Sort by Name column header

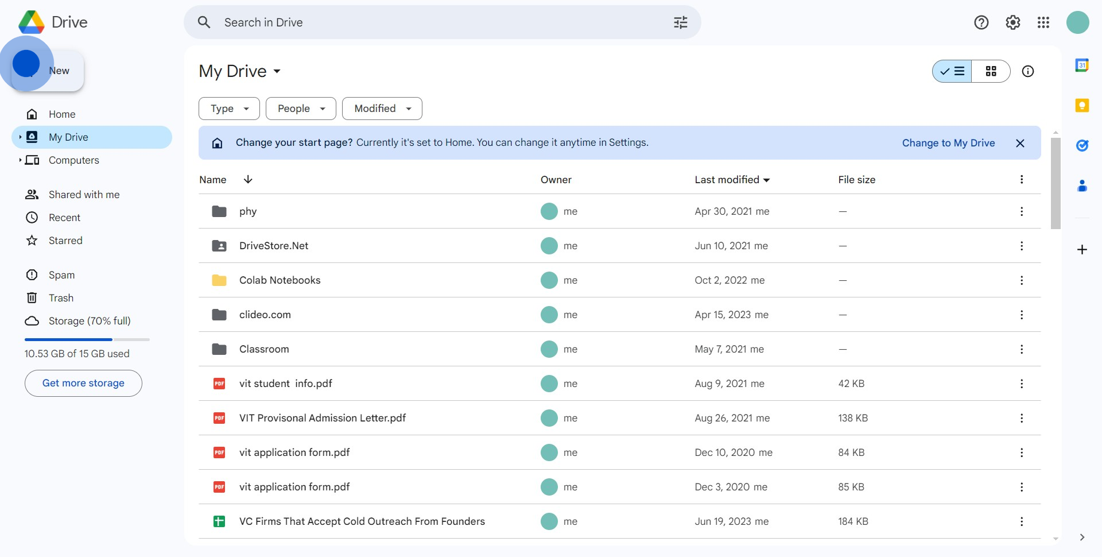(x=213, y=180)
